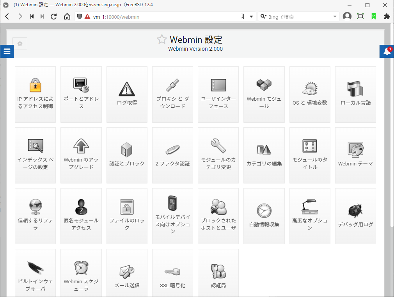
Task: Click the Bing で検索 search field
Action: 299,17
